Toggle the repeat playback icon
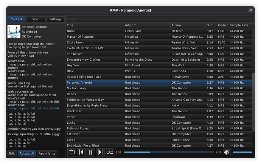 click(x=71, y=152)
